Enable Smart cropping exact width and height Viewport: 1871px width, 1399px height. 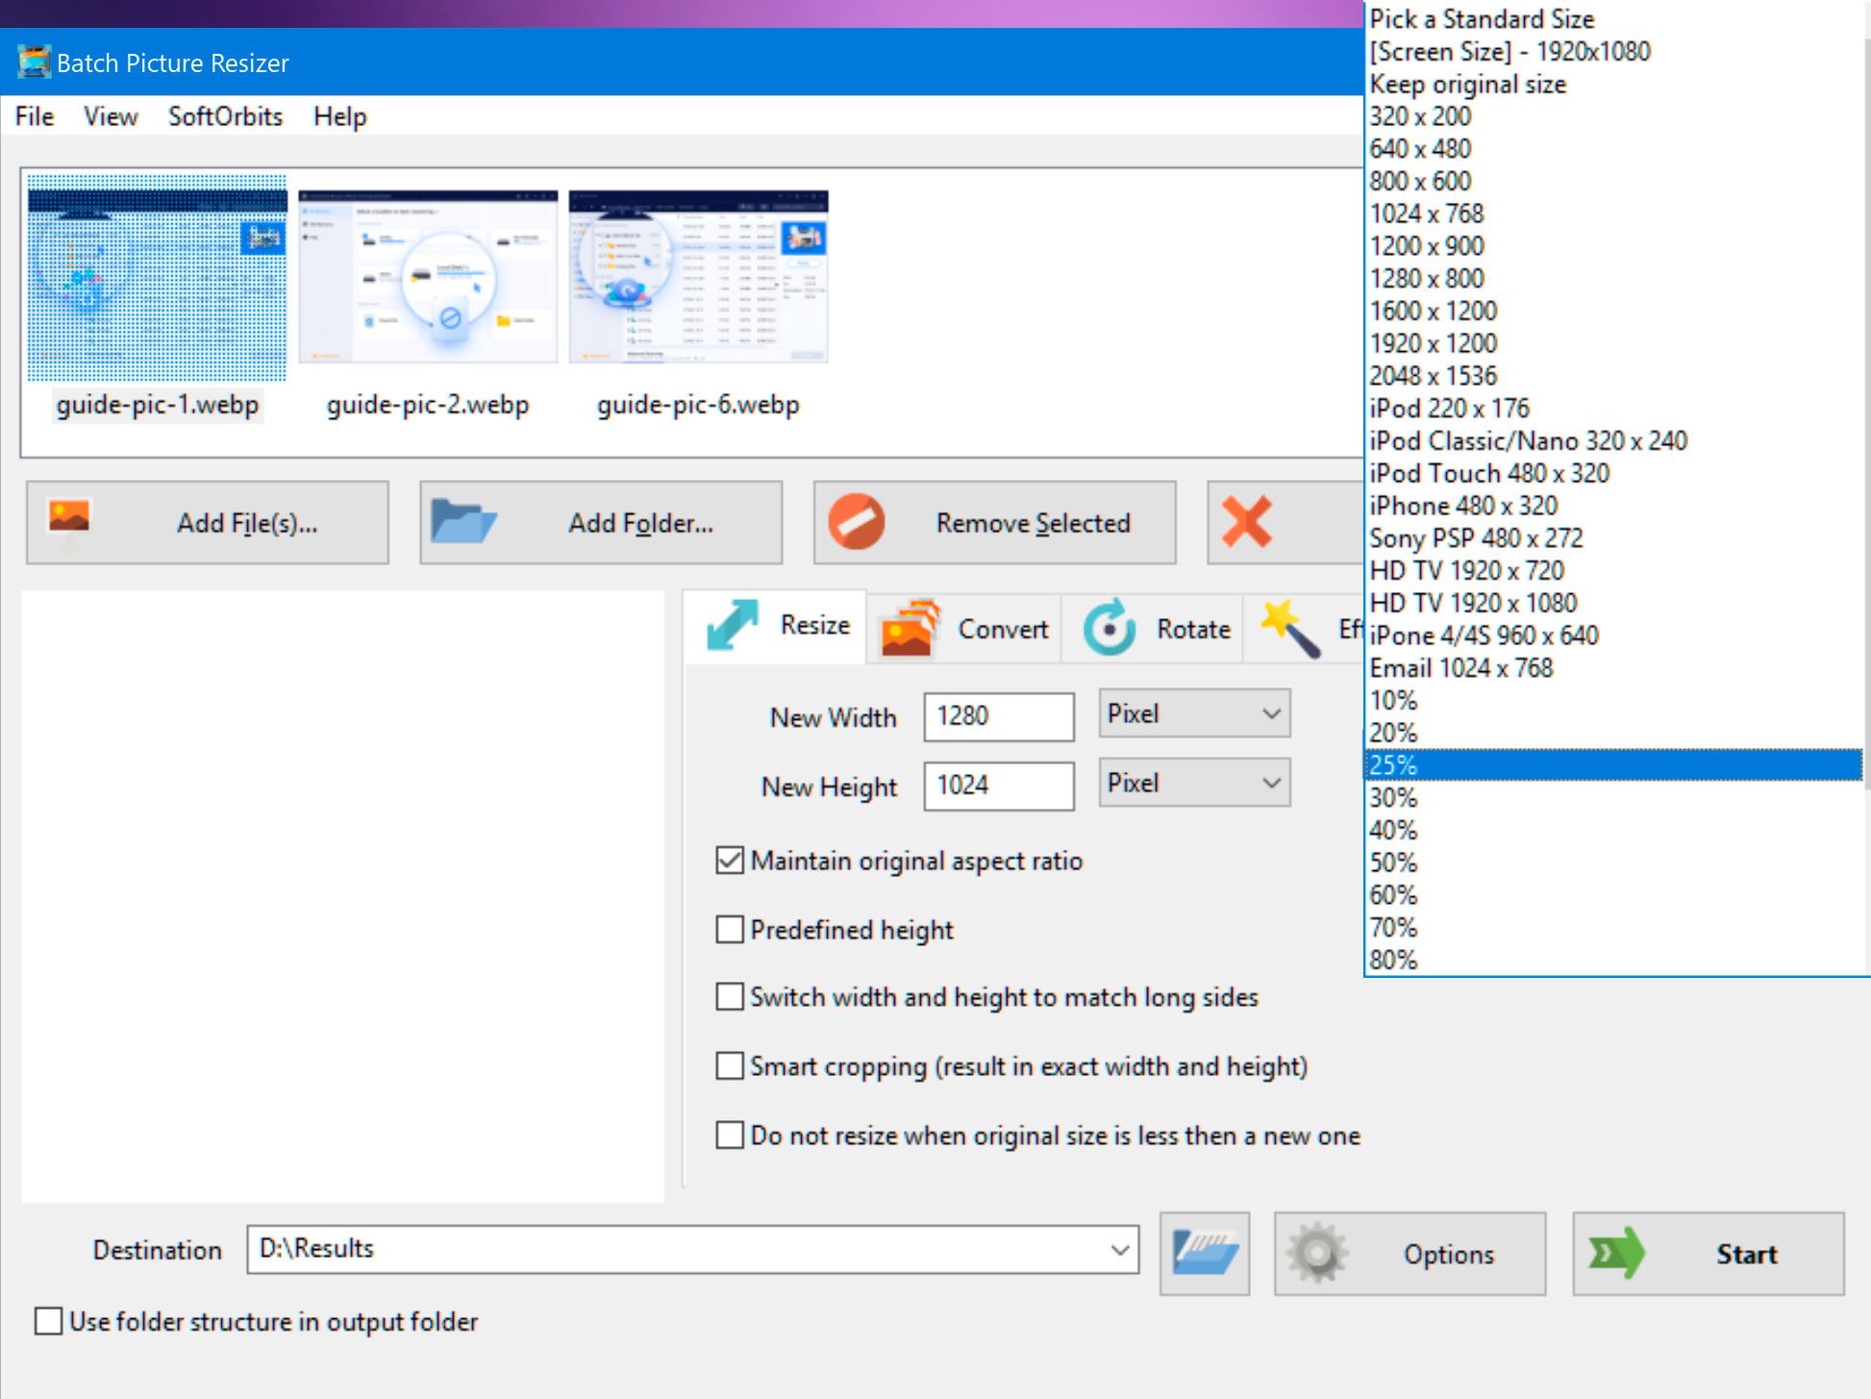(x=729, y=1065)
